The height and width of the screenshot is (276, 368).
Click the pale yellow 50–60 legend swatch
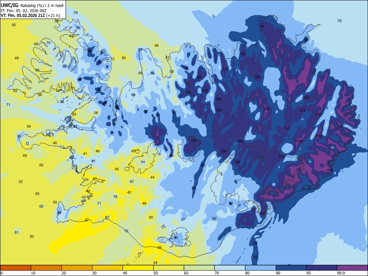tap(169, 268)
